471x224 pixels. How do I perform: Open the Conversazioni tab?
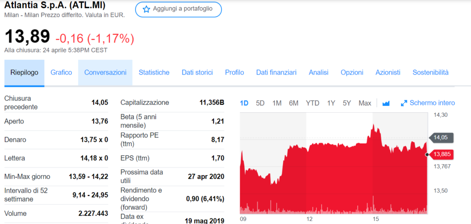tap(105, 73)
